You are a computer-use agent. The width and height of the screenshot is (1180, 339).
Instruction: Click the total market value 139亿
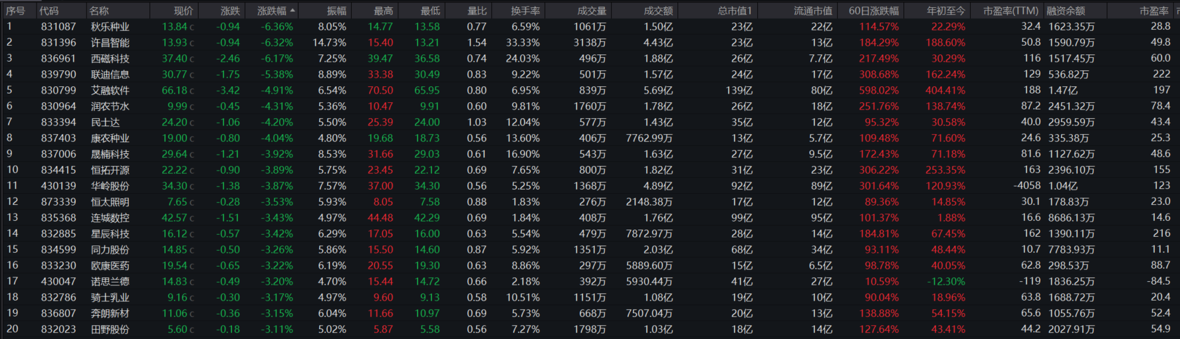739,90
